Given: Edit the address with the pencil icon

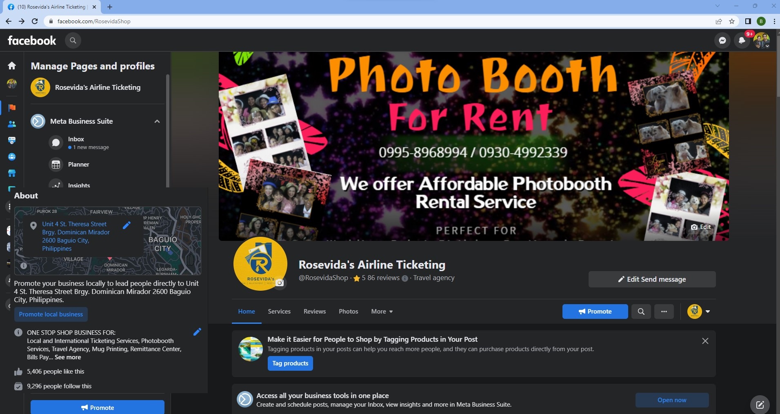Looking at the screenshot, I should (127, 225).
